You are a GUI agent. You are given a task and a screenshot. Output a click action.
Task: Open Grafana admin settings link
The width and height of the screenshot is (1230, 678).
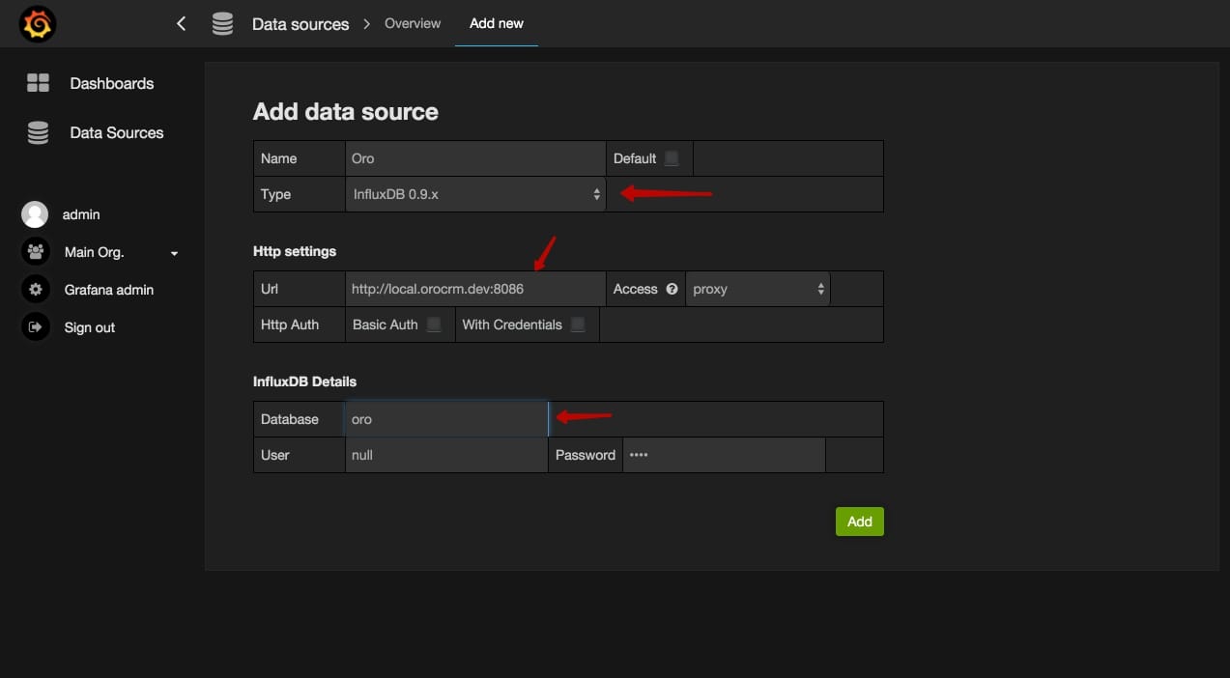click(109, 290)
